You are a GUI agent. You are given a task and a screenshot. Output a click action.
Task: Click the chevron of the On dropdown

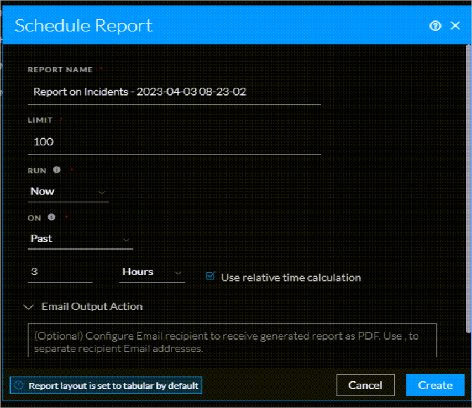[x=127, y=240]
